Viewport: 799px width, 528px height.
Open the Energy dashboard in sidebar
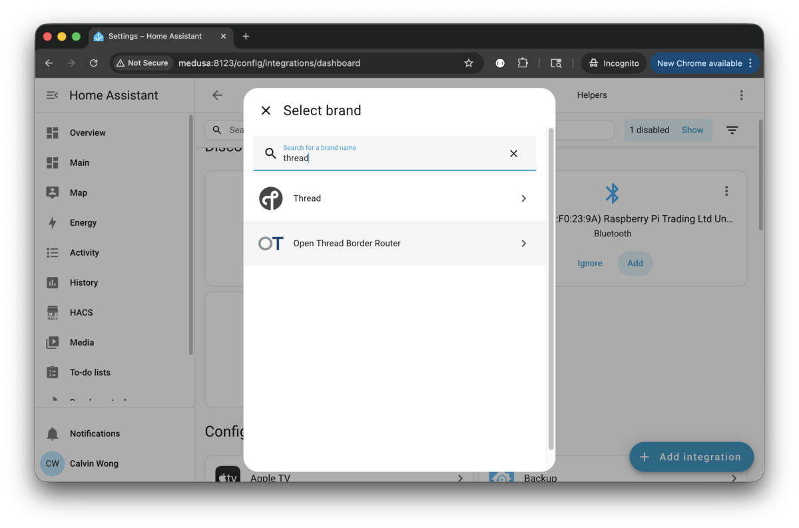point(83,222)
